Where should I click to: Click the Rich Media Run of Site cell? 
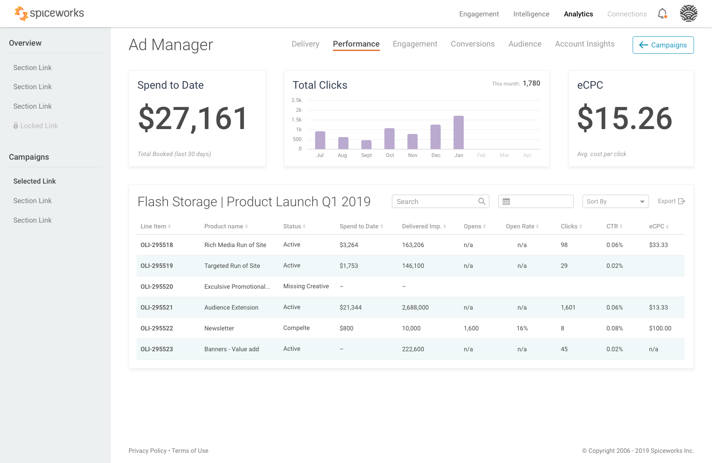tap(235, 245)
